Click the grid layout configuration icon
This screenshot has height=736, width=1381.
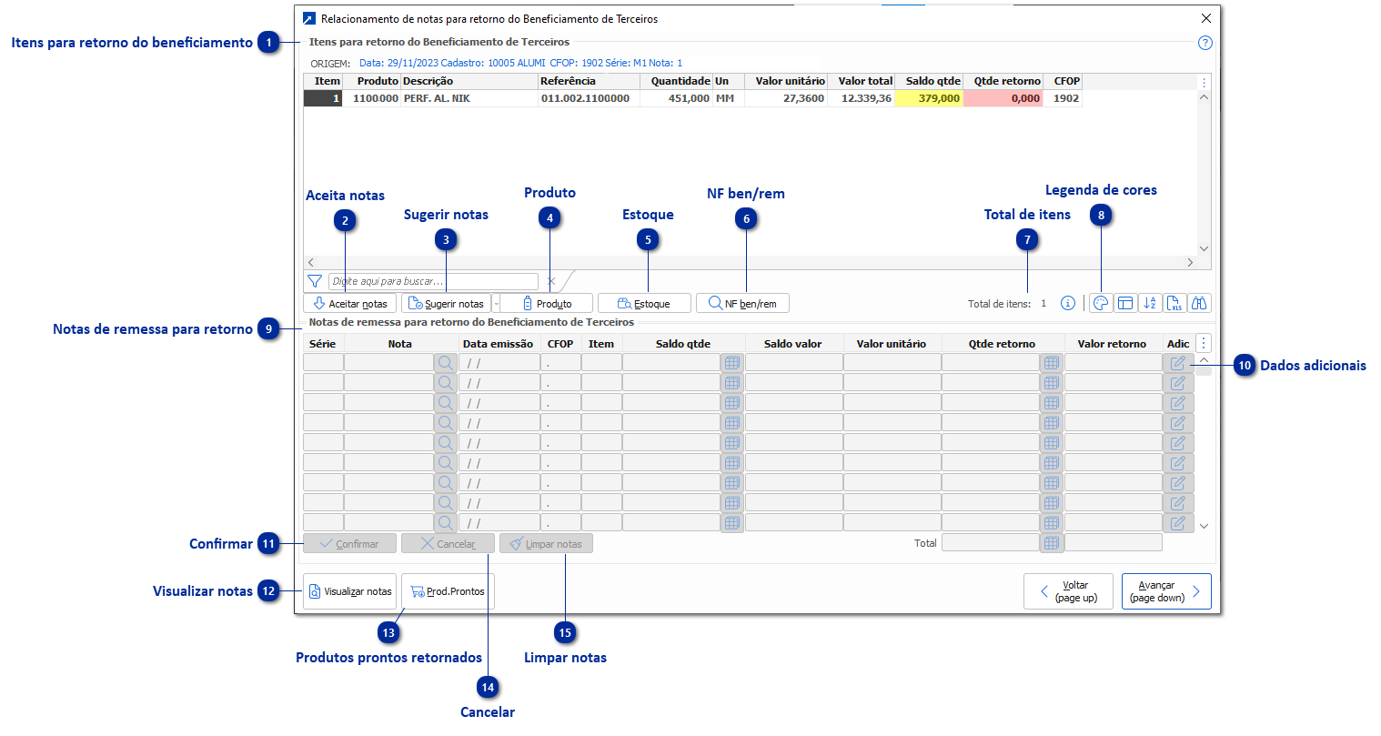1125,303
